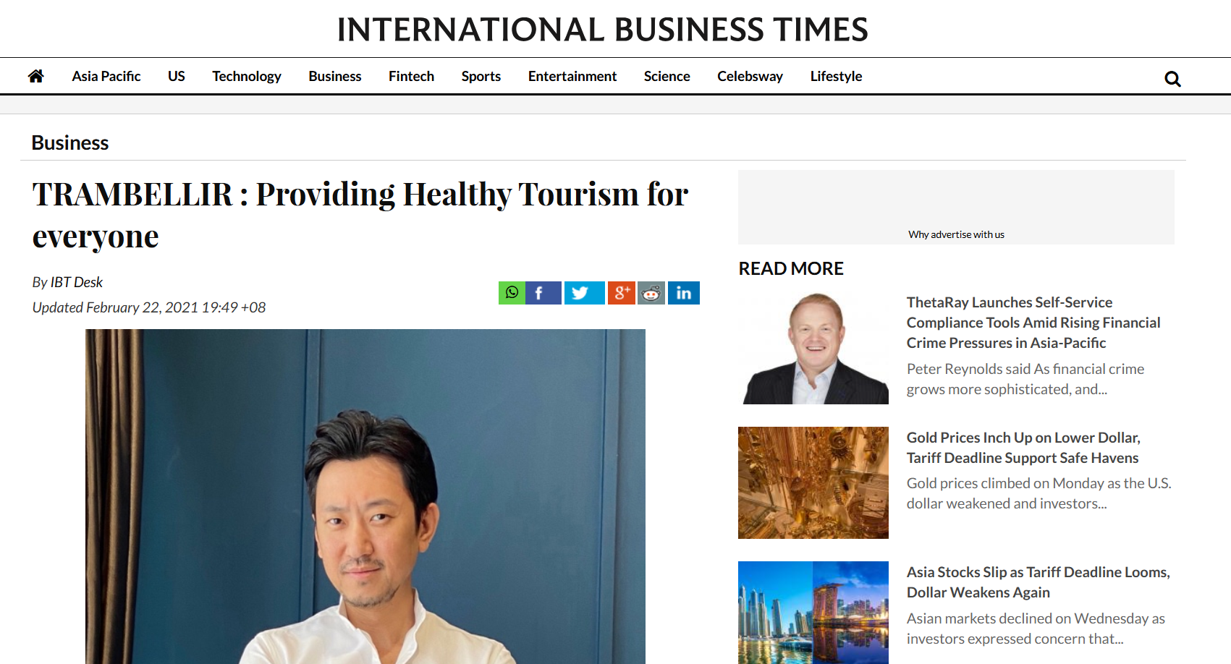Viewport: 1231px width, 664px height.
Task: Go to the Celebsway section
Action: pyautogui.click(x=750, y=76)
